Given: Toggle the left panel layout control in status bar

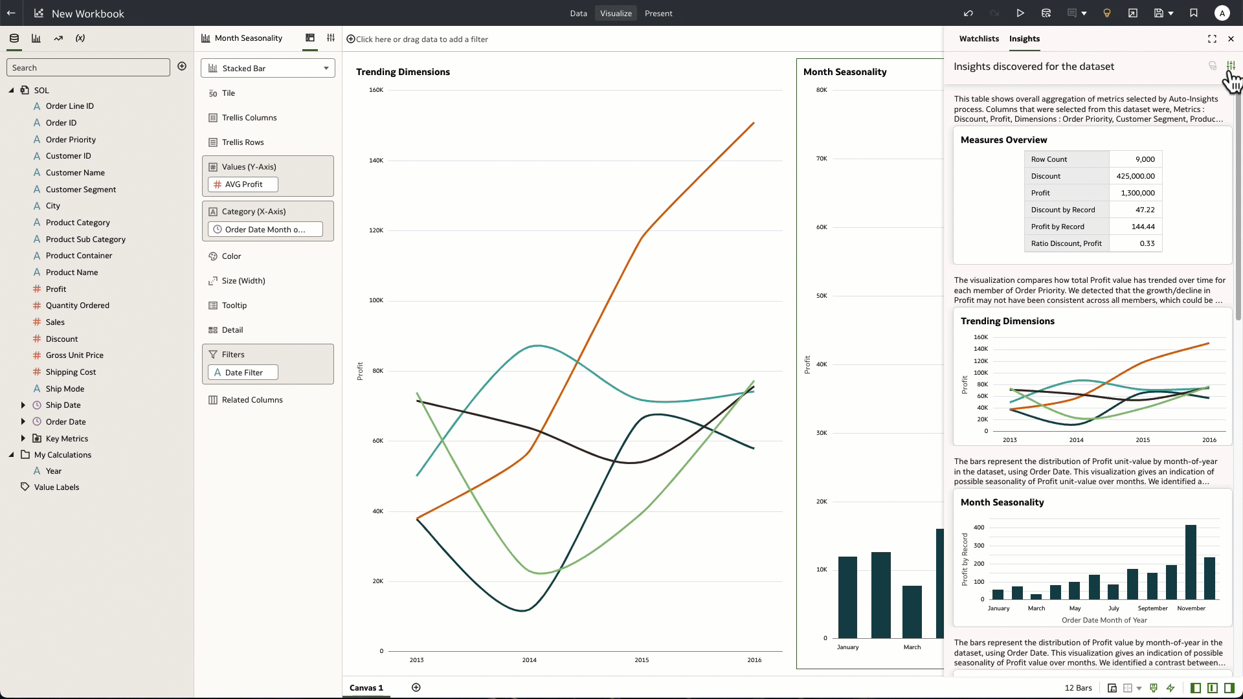Looking at the screenshot, I should [1196, 688].
